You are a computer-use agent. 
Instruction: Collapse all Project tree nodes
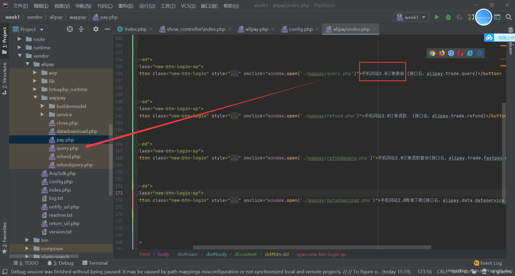81,29
